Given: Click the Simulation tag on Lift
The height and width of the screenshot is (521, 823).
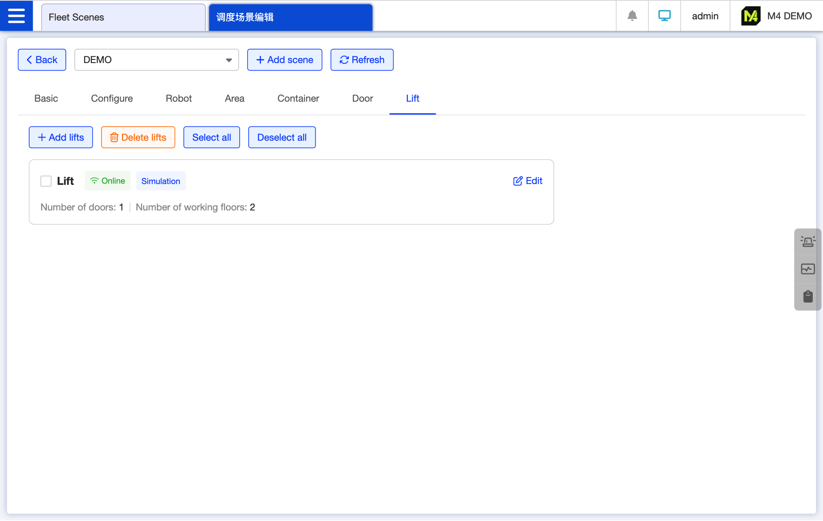Looking at the screenshot, I should point(160,181).
